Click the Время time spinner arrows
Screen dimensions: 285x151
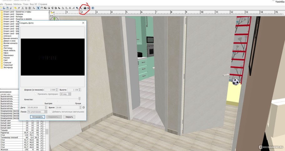pos(80,107)
